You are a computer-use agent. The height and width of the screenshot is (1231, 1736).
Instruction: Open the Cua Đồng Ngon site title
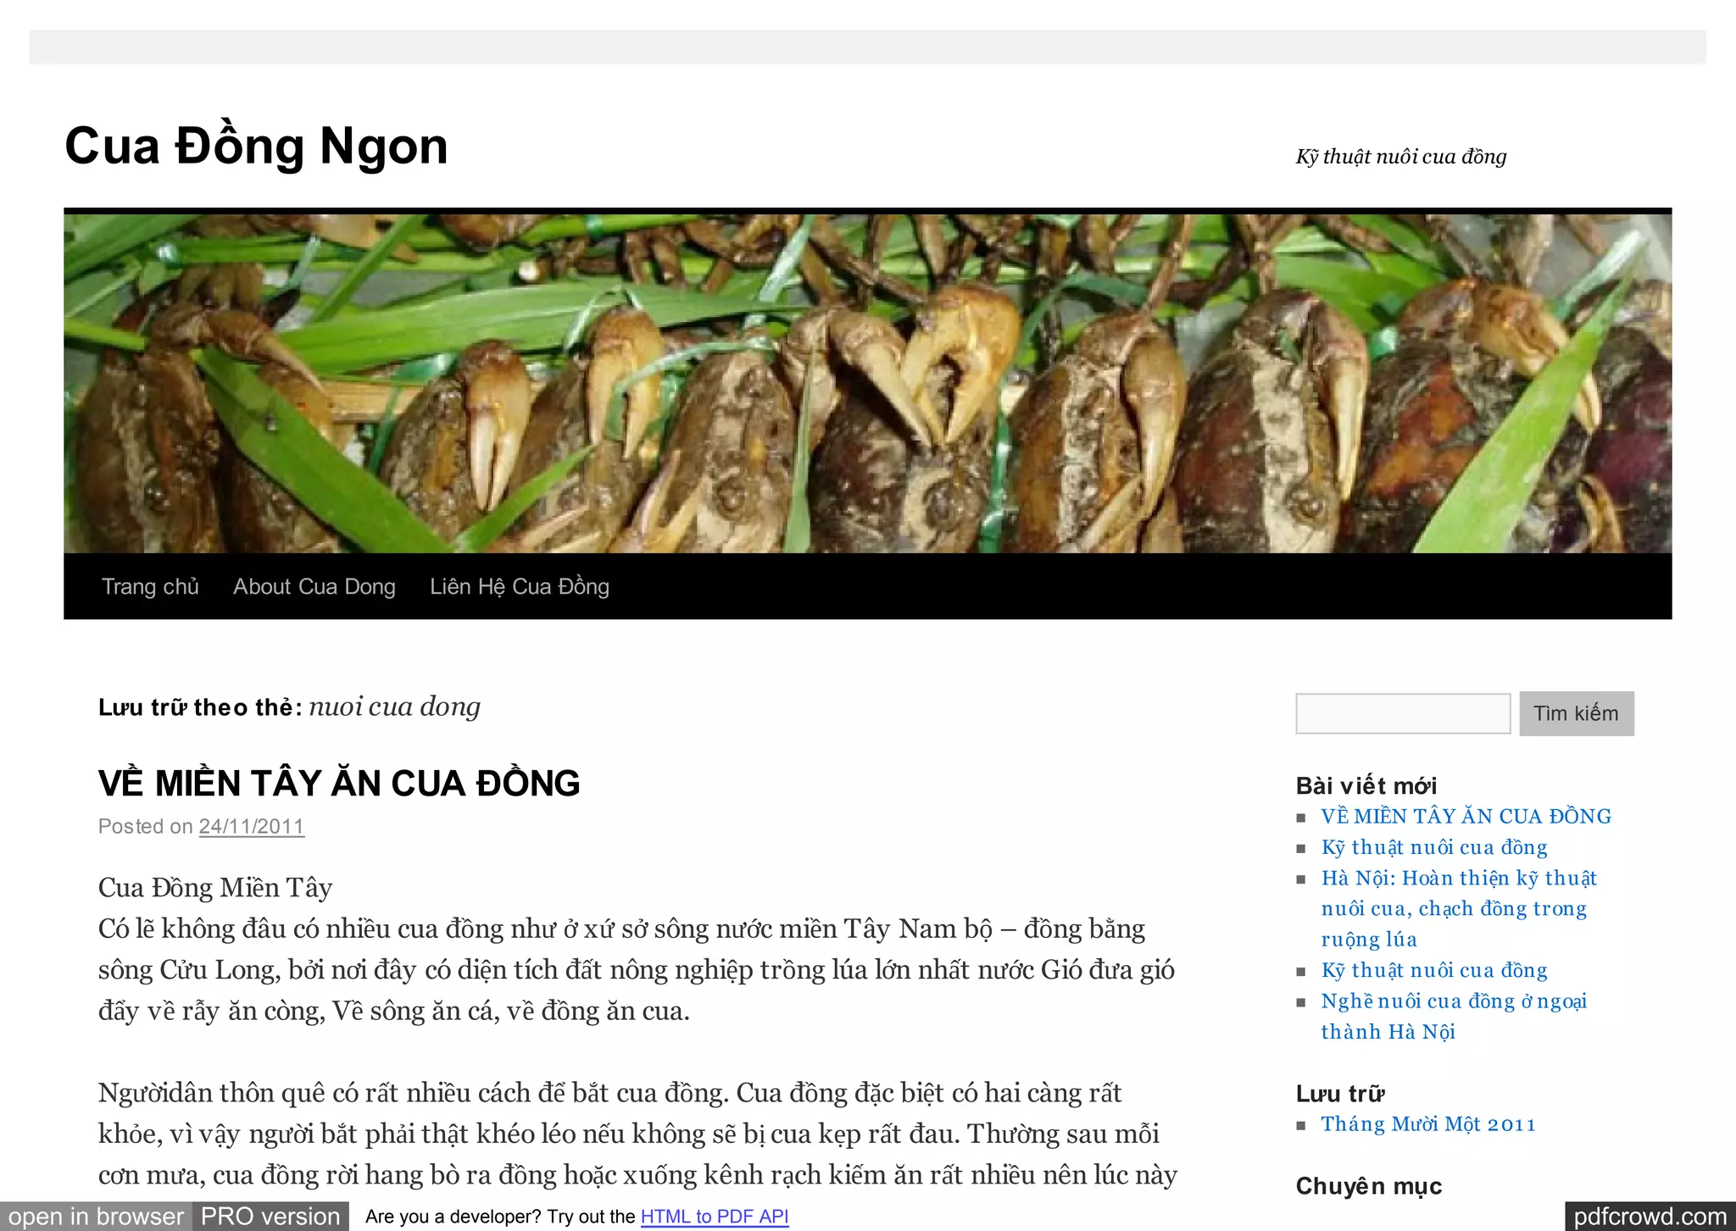pos(256,146)
